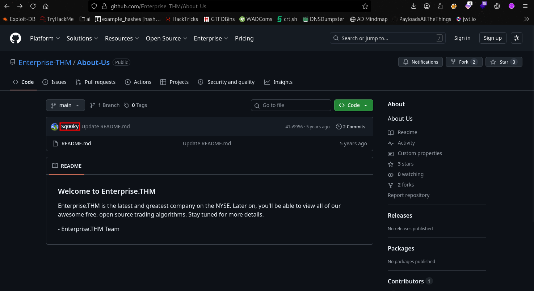Expand the green Code dropdown button
The image size is (534, 291).
[354, 105]
